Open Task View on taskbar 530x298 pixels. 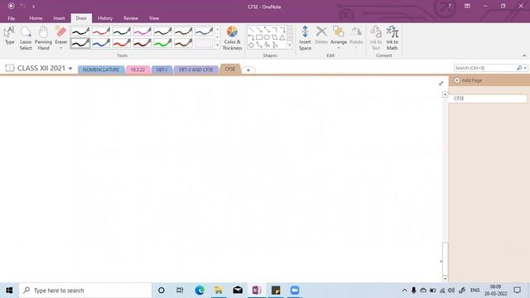pos(180,291)
